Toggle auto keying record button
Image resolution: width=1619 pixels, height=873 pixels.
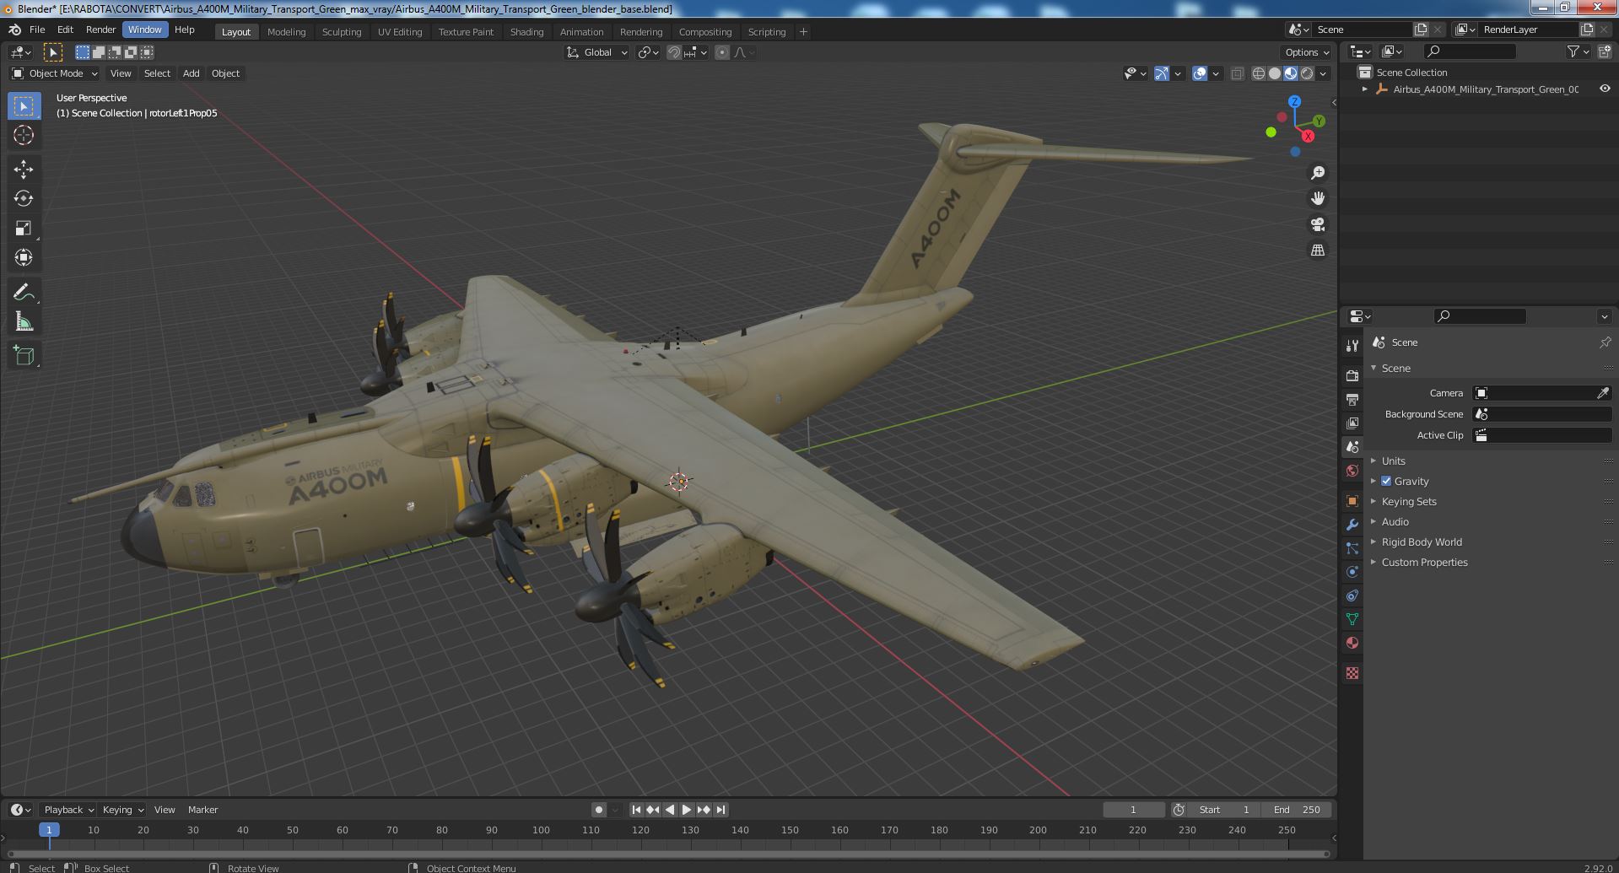[x=598, y=810]
